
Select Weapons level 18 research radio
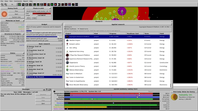(27, 66)
